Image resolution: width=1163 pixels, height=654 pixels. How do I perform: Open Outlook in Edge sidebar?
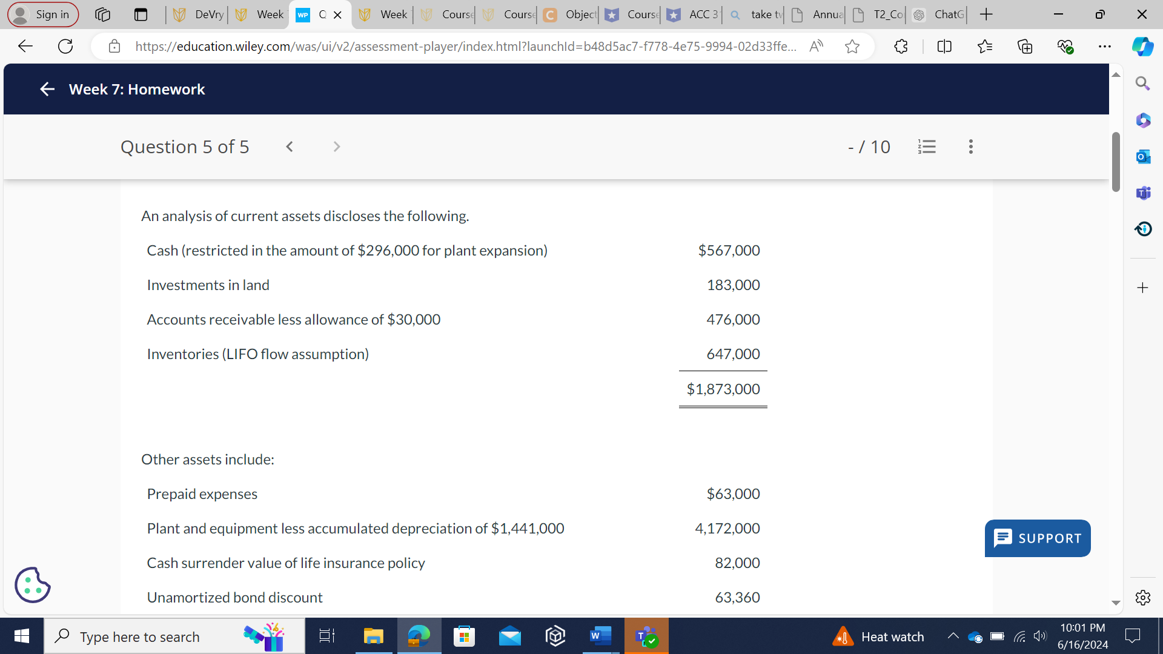(1142, 157)
